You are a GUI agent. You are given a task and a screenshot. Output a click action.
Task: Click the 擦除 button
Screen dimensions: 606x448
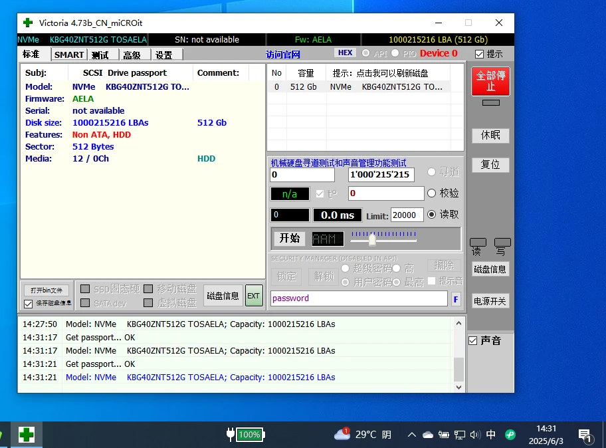(x=444, y=265)
